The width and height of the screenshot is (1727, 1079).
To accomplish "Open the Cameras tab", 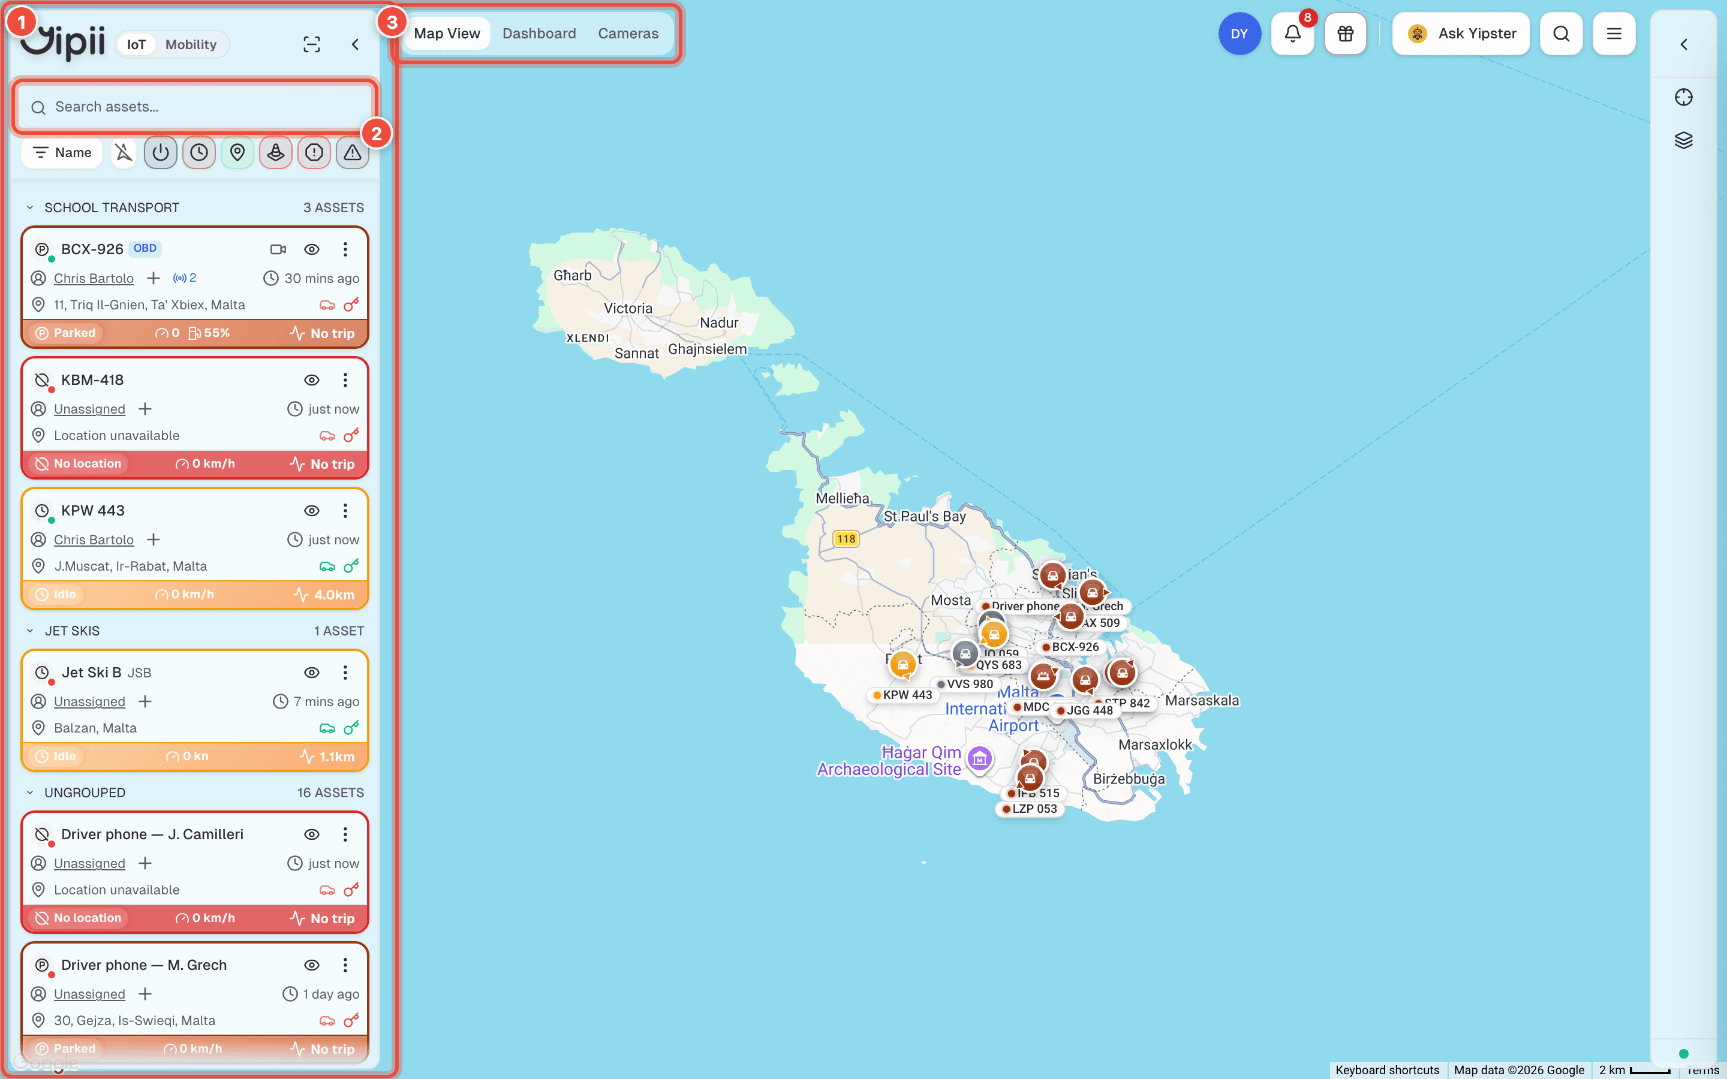I will 628,34.
